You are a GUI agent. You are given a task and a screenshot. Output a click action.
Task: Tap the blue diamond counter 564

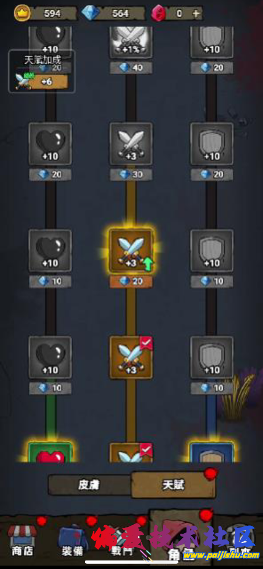[114, 14]
